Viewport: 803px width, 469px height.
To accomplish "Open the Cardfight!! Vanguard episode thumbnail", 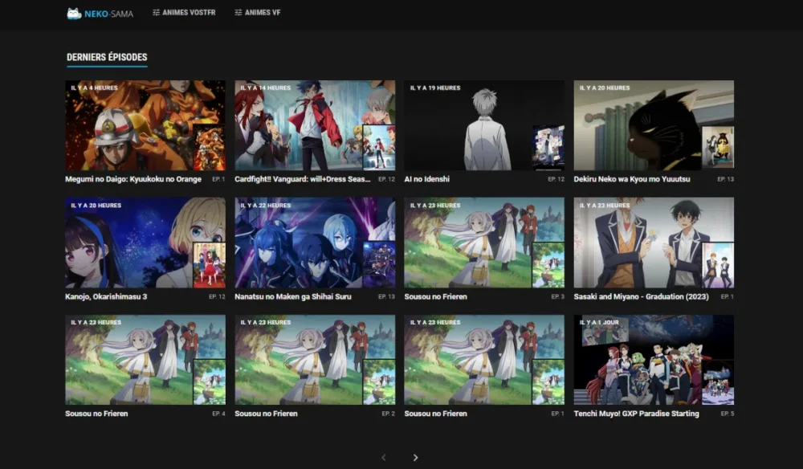I will 315,125.
